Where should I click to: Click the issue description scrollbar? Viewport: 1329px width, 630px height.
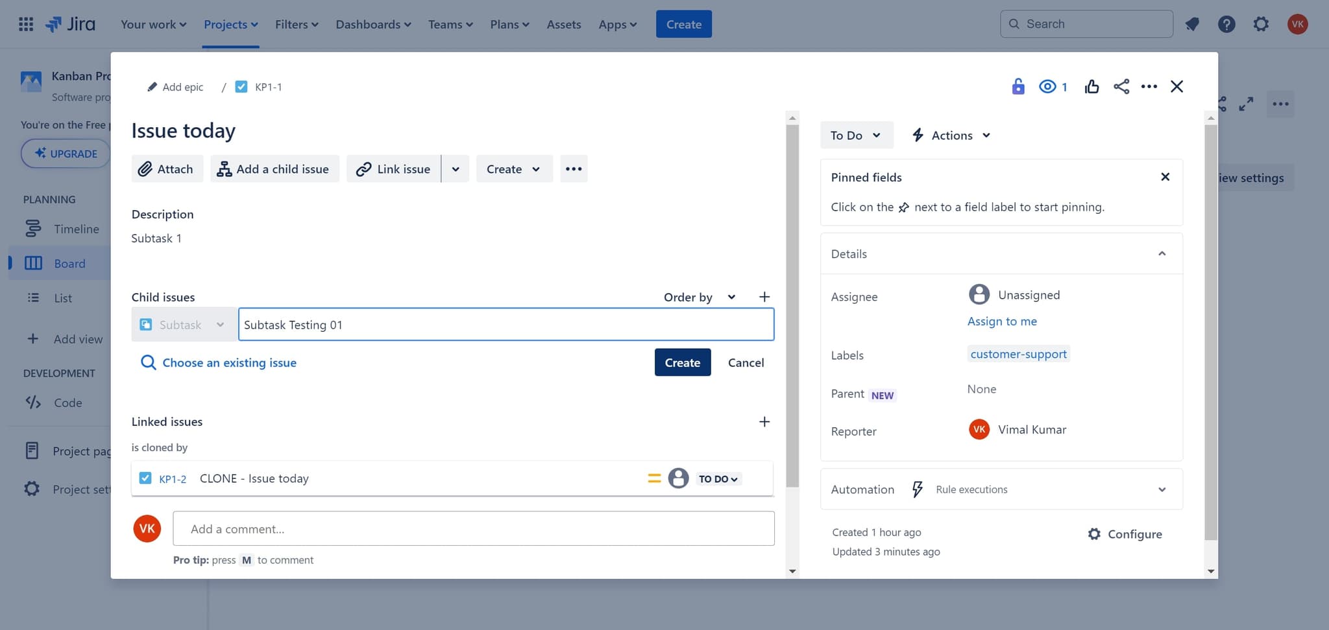click(792, 305)
